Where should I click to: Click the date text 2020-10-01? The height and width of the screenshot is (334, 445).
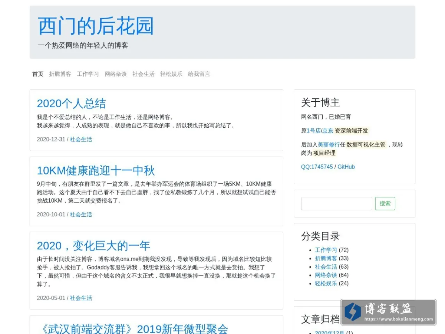coord(51,215)
